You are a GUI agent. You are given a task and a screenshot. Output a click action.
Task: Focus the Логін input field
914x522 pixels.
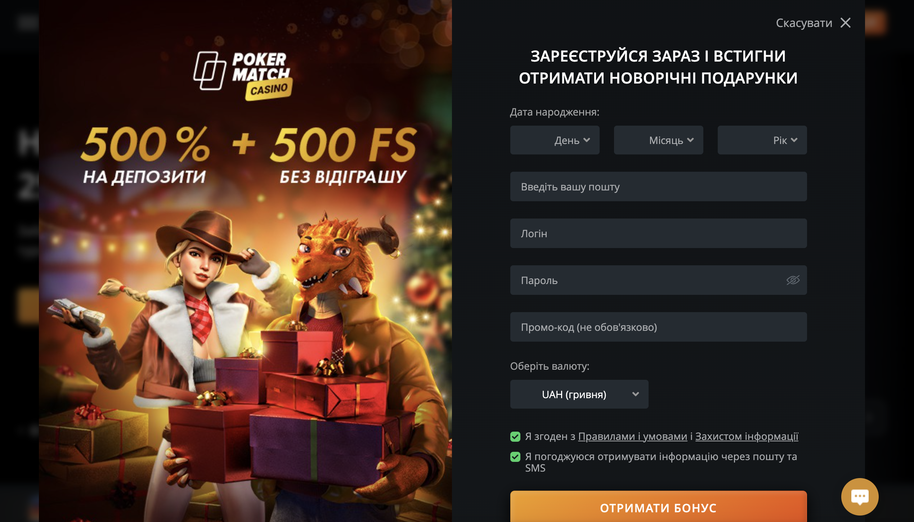coord(658,233)
